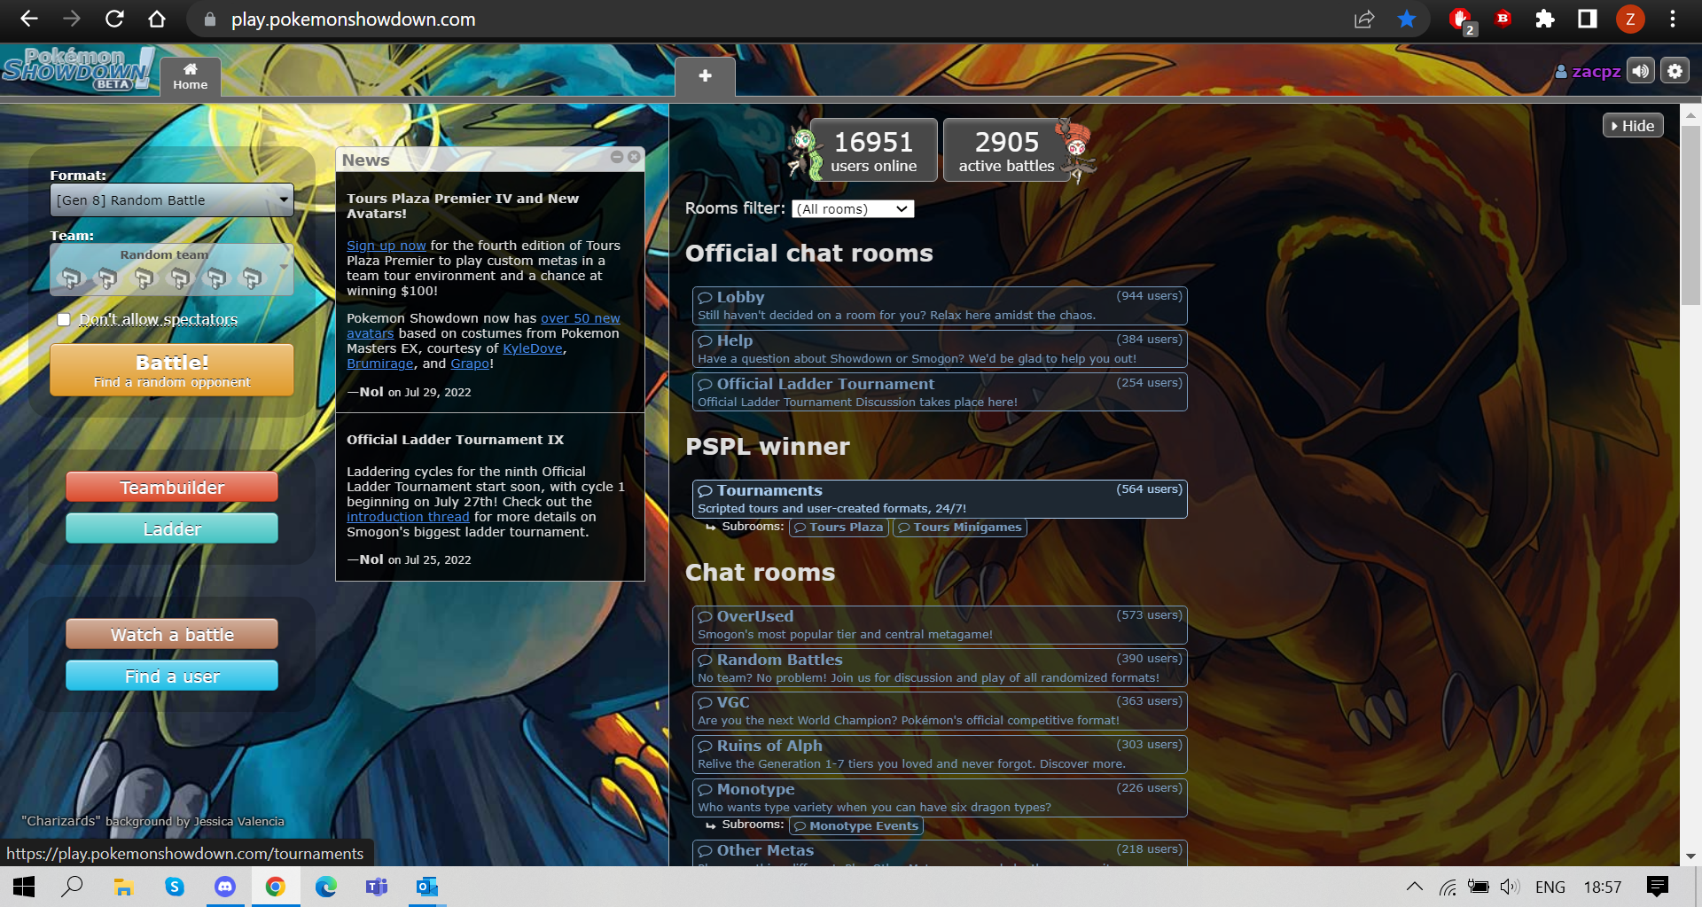Open the red B extension icon
Image resolution: width=1702 pixels, height=907 pixels.
point(1503,18)
